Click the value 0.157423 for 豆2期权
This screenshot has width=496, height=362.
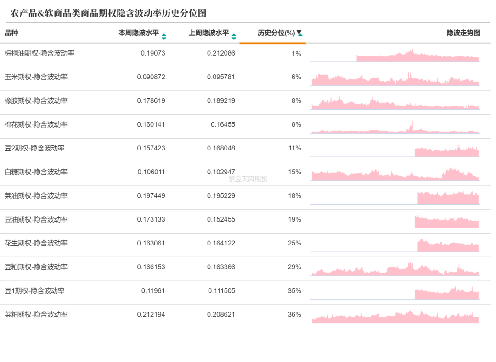tap(151, 148)
